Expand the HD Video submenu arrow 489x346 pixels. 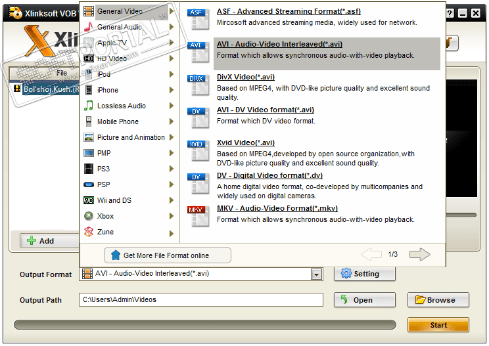171,58
